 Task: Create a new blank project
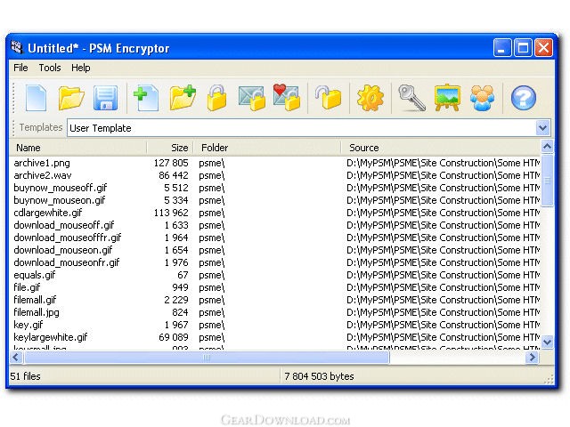tap(36, 98)
